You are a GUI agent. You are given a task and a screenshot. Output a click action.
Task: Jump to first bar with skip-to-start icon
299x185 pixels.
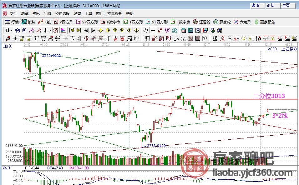[72, 30]
